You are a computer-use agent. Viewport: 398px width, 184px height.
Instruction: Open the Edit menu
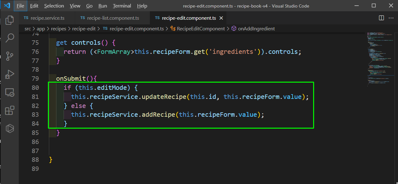(34, 6)
